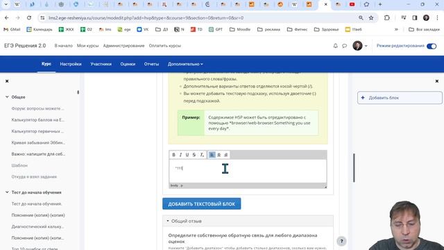This screenshot has height=250, width=444.
Task: Open the round help question mark button
Action: coord(341,241)
